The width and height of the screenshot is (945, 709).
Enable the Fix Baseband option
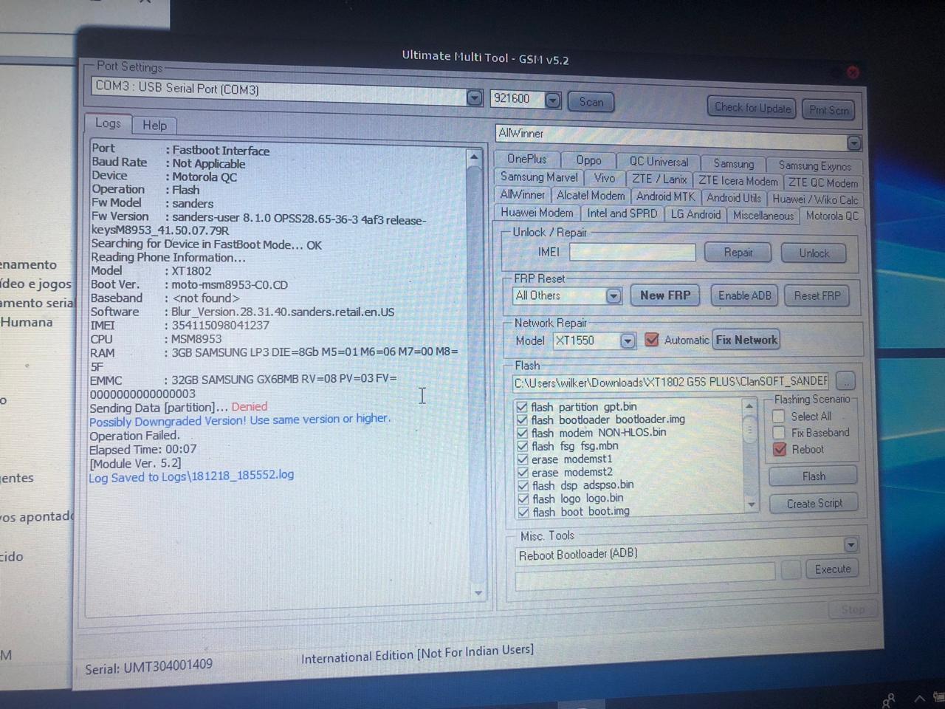[x=778, y=432]
